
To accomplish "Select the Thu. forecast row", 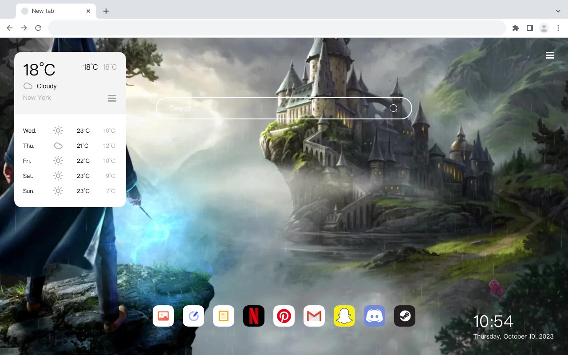I will (70, 146).
